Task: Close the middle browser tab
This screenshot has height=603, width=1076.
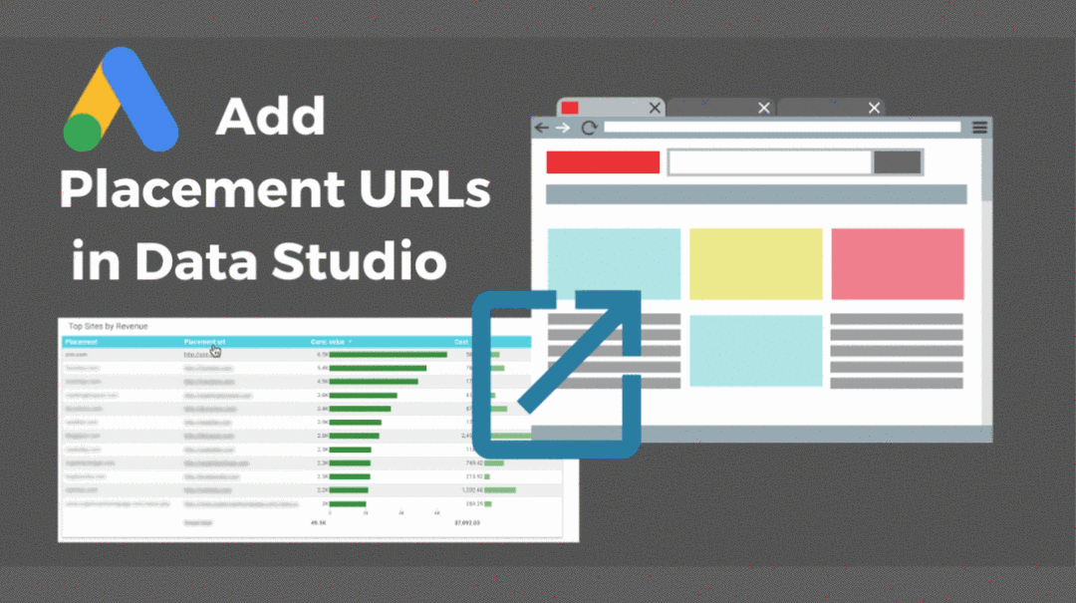Action: tap(763, 108)
